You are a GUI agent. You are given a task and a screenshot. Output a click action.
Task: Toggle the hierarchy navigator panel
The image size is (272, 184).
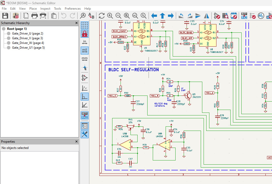click(85, 126)
